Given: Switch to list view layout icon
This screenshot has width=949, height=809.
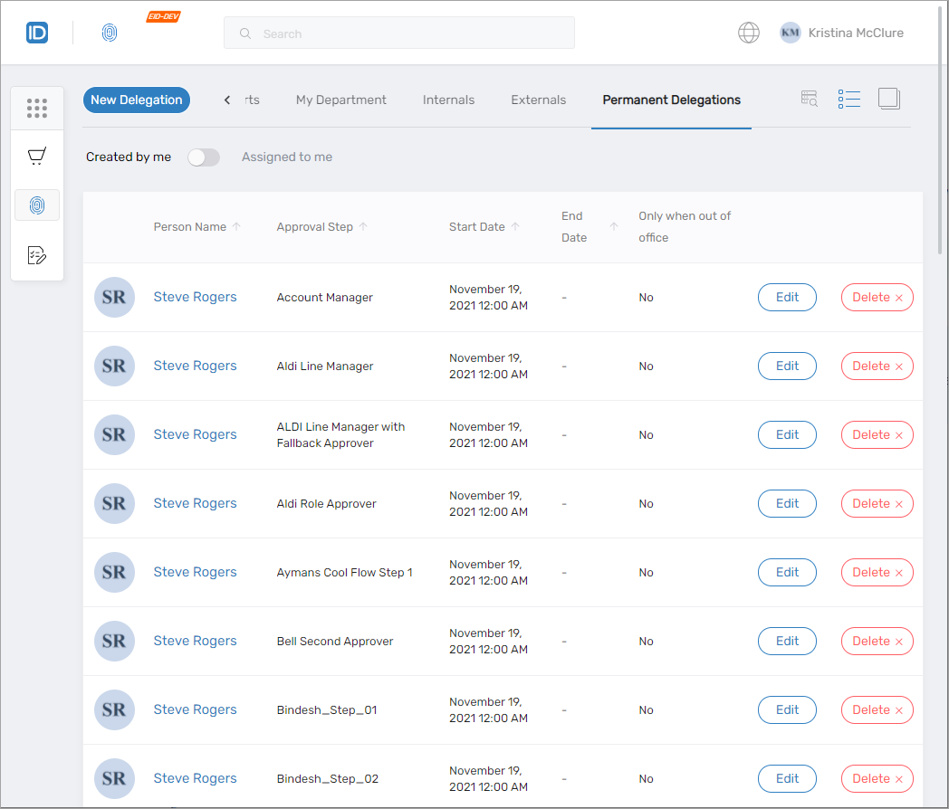Looking at the screenshot, I should click(x=848, y=100).
